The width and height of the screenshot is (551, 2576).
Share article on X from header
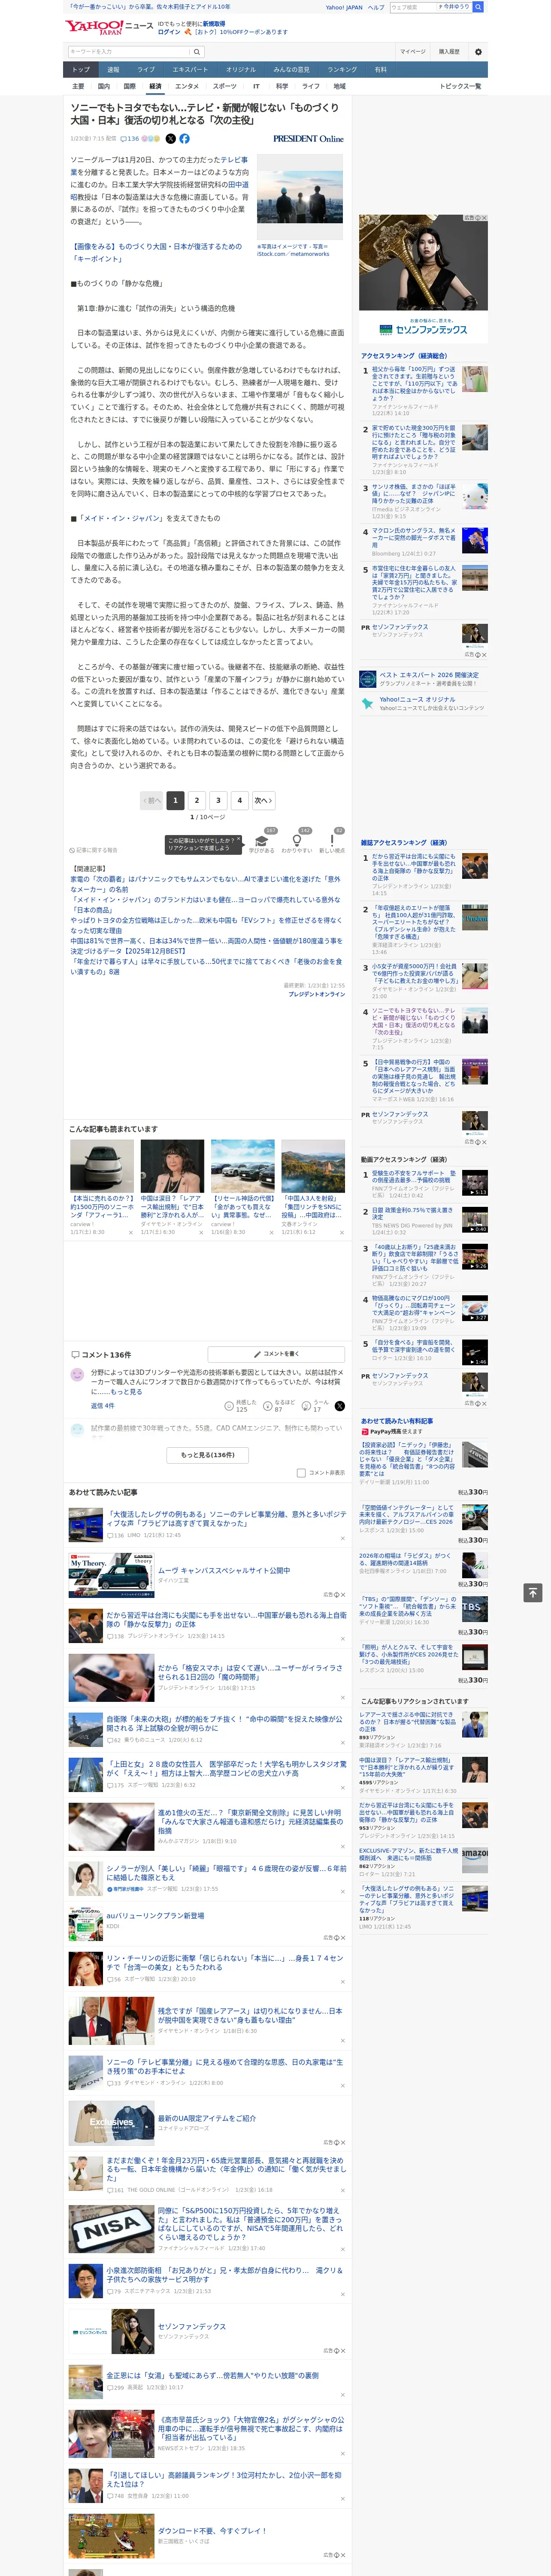(170, 139)
